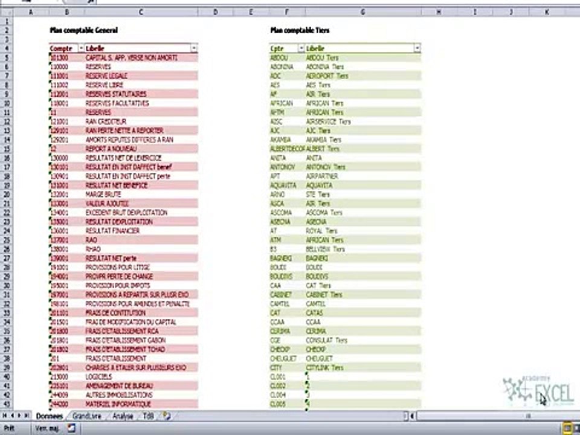Select cell 'RESERVES STATUTAIRES'
The height and width of the screenshot is (435, 580).
tap(141, 94)
